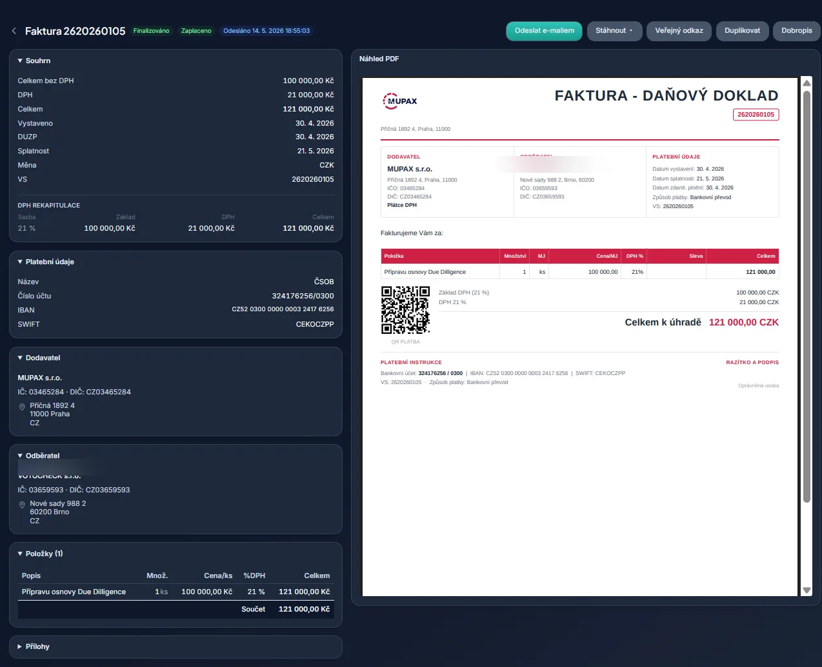The height and width of the screenshot is (667, 822).
Task: Click the Splatnost date 21. 5. 2026
Action: 316,151
